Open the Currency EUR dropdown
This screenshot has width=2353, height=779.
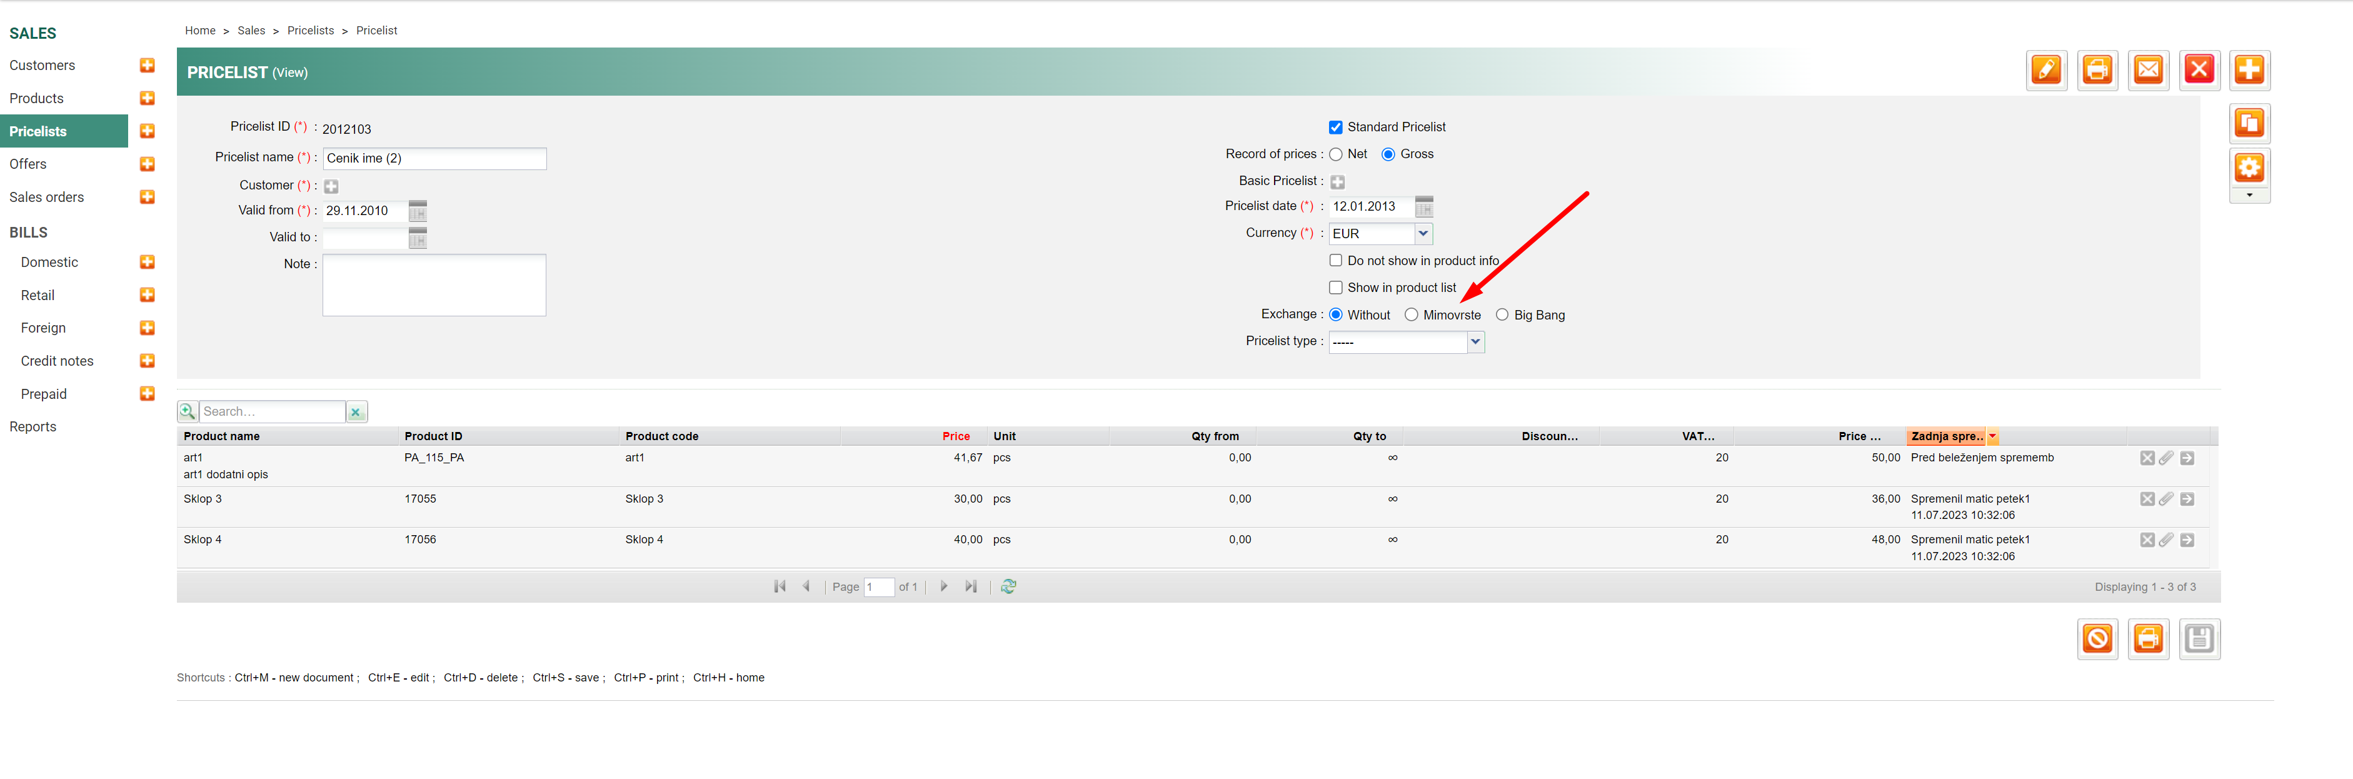click(x=1423, y=234)
